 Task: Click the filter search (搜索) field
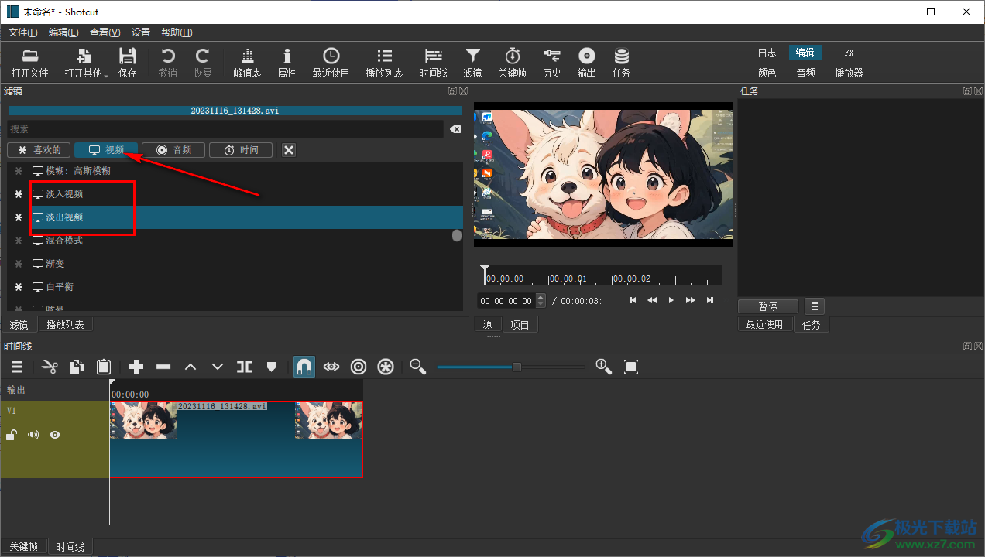[225, 129]
